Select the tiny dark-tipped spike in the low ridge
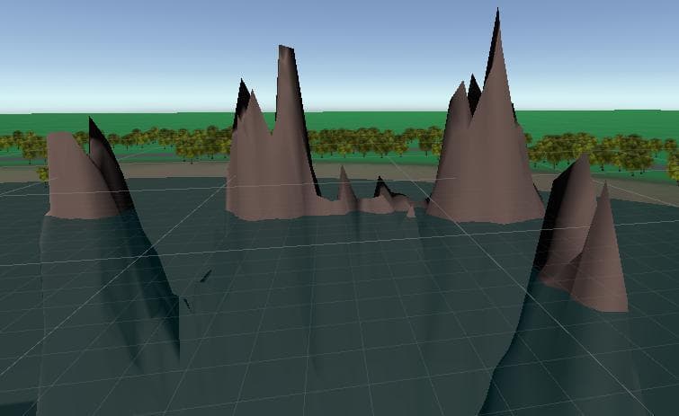The image size is (679, 416). click(381, 186)
